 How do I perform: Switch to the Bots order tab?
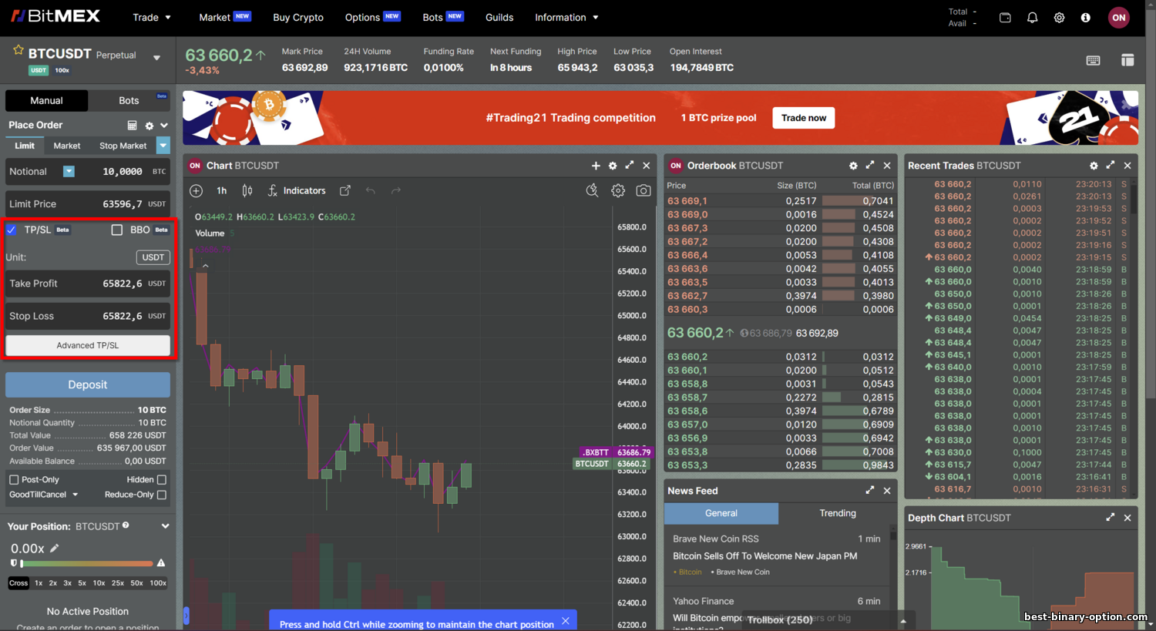[129, 100]
